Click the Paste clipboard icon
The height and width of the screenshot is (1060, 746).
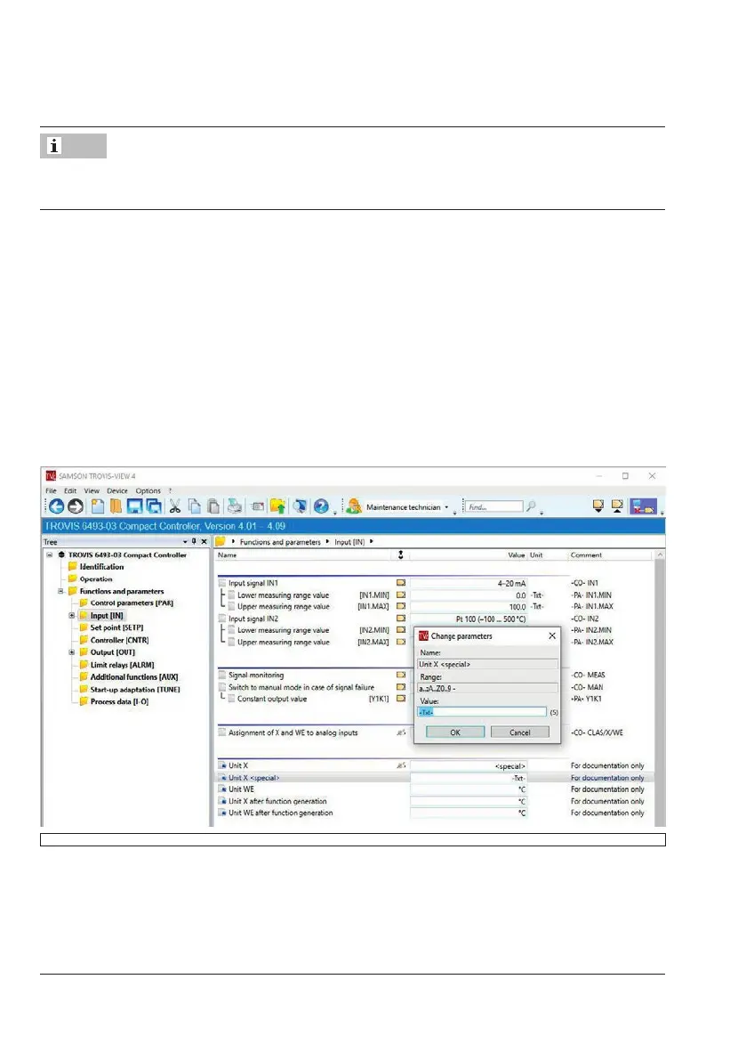coord(213,506)
